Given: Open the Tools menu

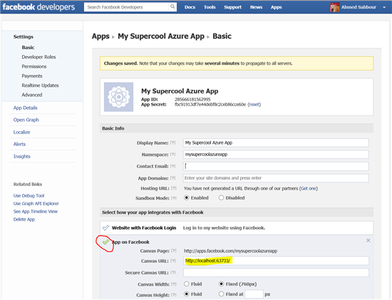Looking at the screenshot, I should tap(210, 7).
